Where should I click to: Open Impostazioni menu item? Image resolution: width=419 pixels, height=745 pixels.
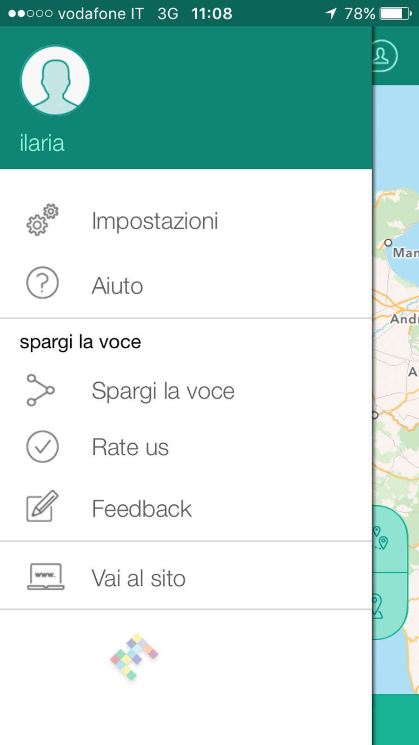(154, 221)
